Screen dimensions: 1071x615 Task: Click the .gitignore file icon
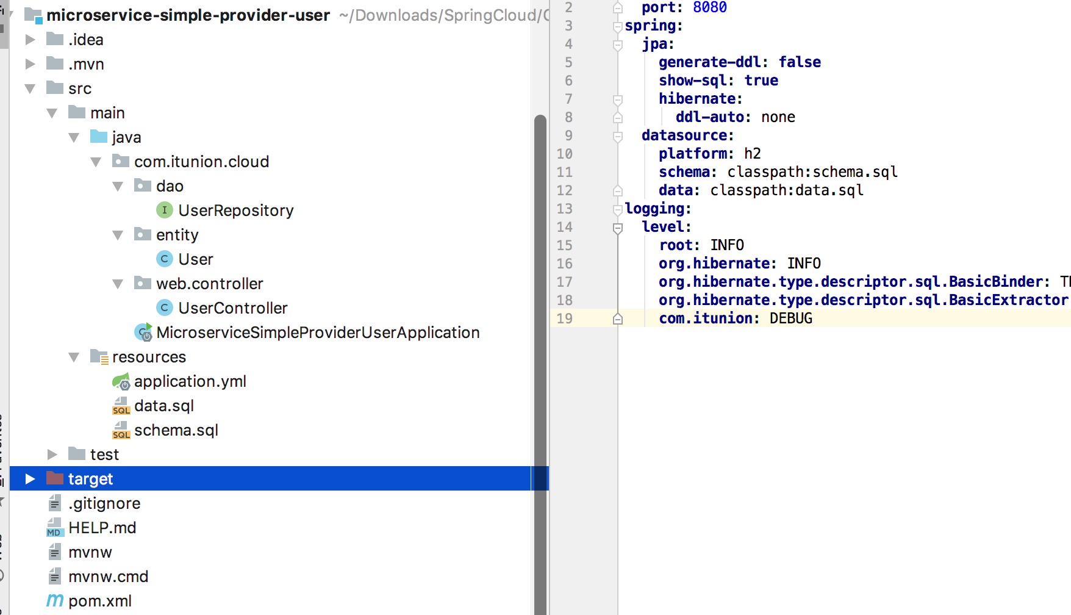(55, 503)
